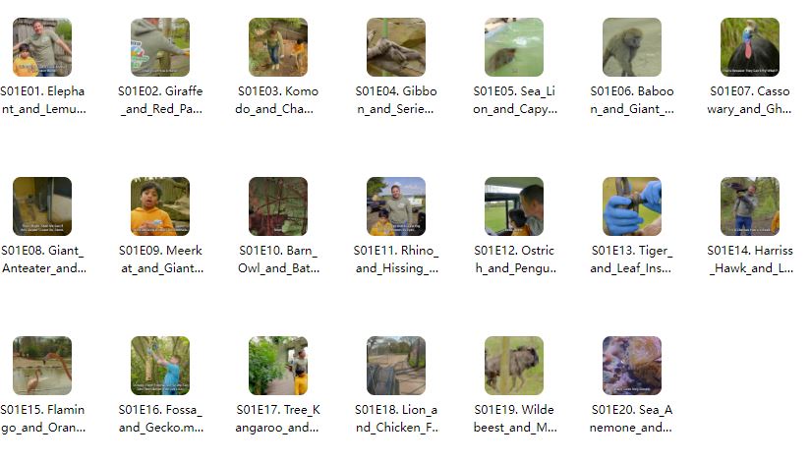
Task: Click the S01E08 Giant Anteater thumbnail
Action: (42, 206)
